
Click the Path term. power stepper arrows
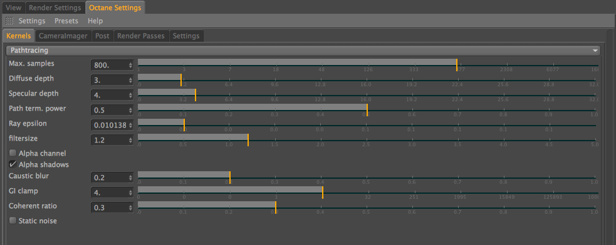click(x=130, y=110)
